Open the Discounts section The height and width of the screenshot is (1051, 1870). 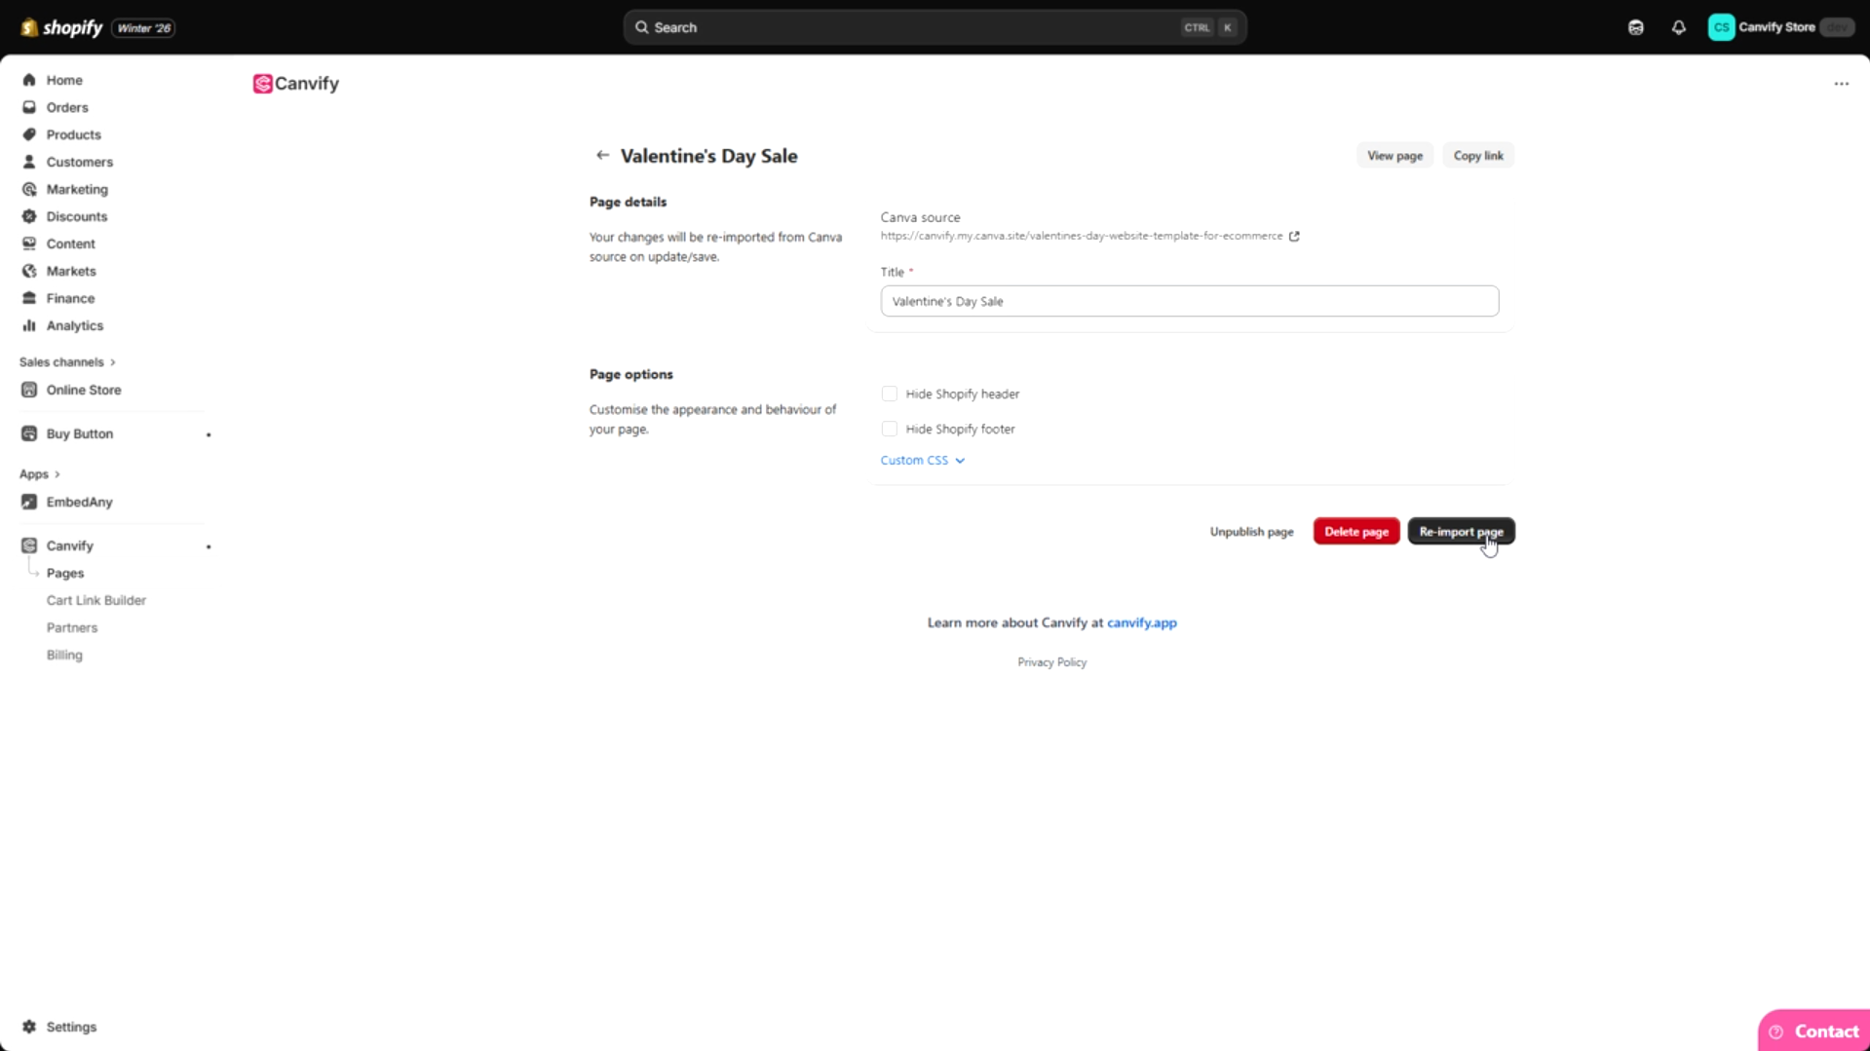[x=76, y=216]
